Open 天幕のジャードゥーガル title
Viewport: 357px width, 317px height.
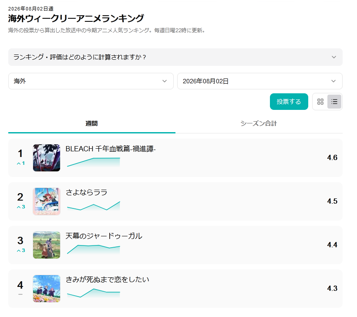point(104,236)
